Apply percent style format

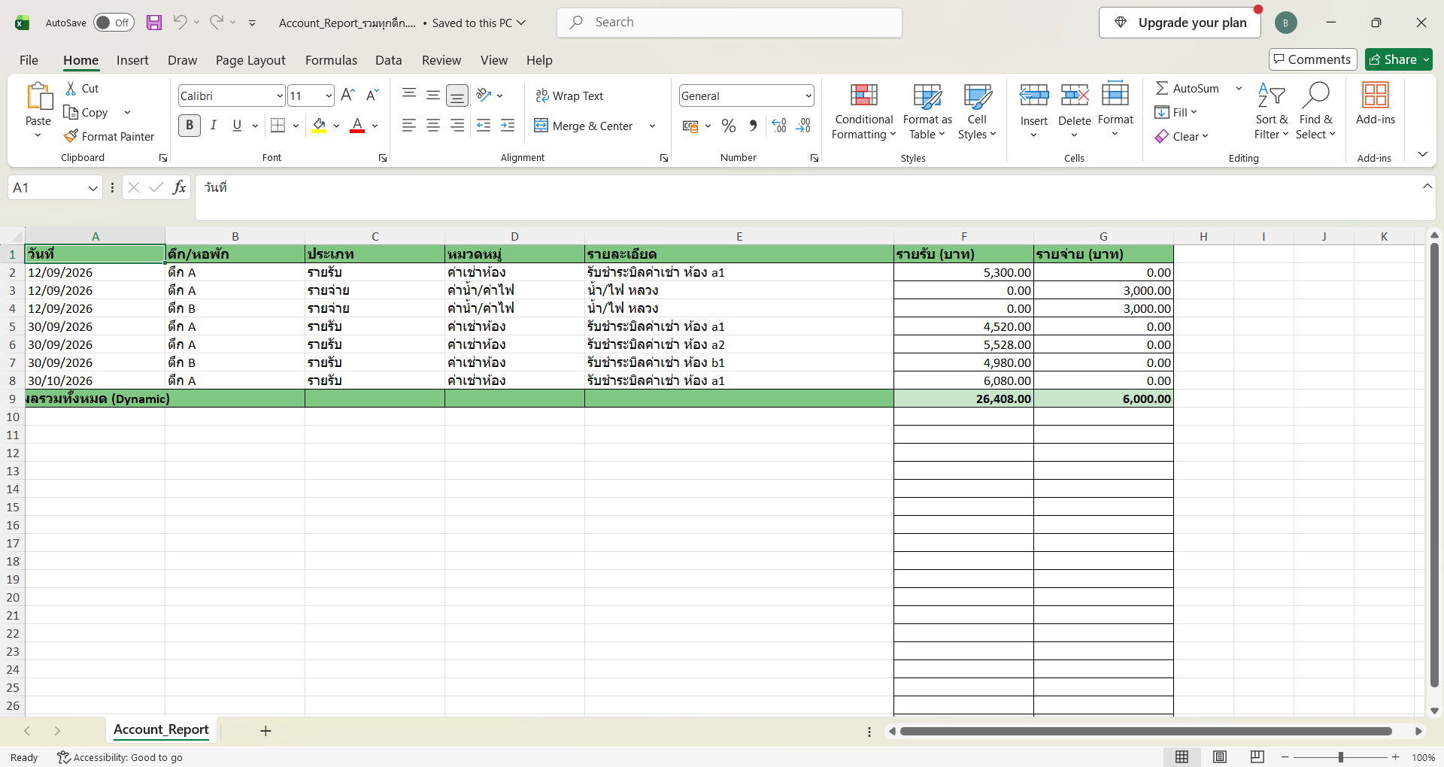pyautogui.click(x=729, y=126)
